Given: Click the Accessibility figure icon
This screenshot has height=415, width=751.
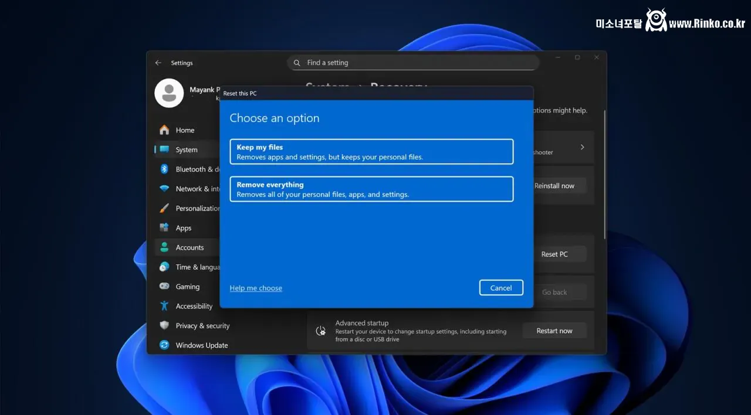Looking at the screenshot, I should 164,306.
